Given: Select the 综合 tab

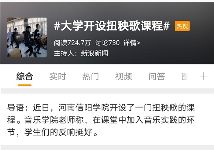Looking at the screenshot, I should (25, 76).
